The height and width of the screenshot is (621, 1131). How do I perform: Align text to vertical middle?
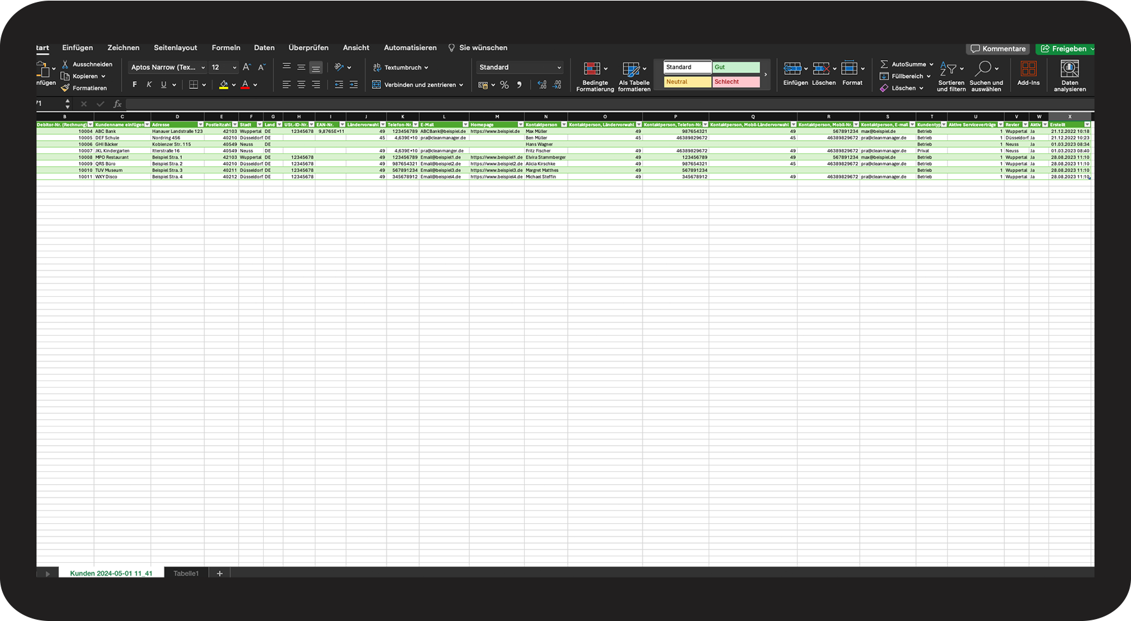pyautogui.click(x=301, y=67)
